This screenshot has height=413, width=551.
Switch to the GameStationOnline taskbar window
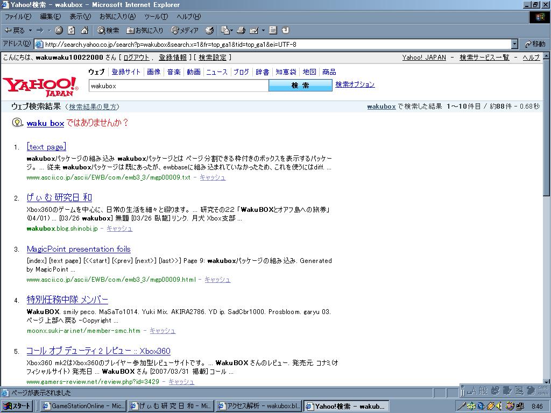pyautogui.click(x=83, y=406)
